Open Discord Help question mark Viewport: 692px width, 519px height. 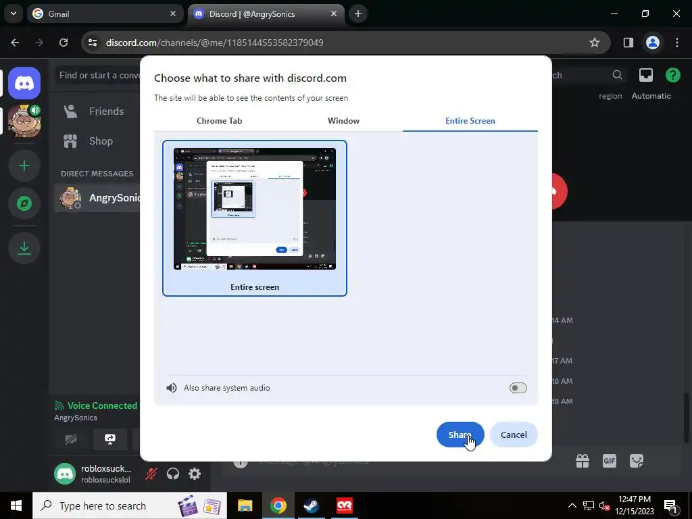pos(672,75)
